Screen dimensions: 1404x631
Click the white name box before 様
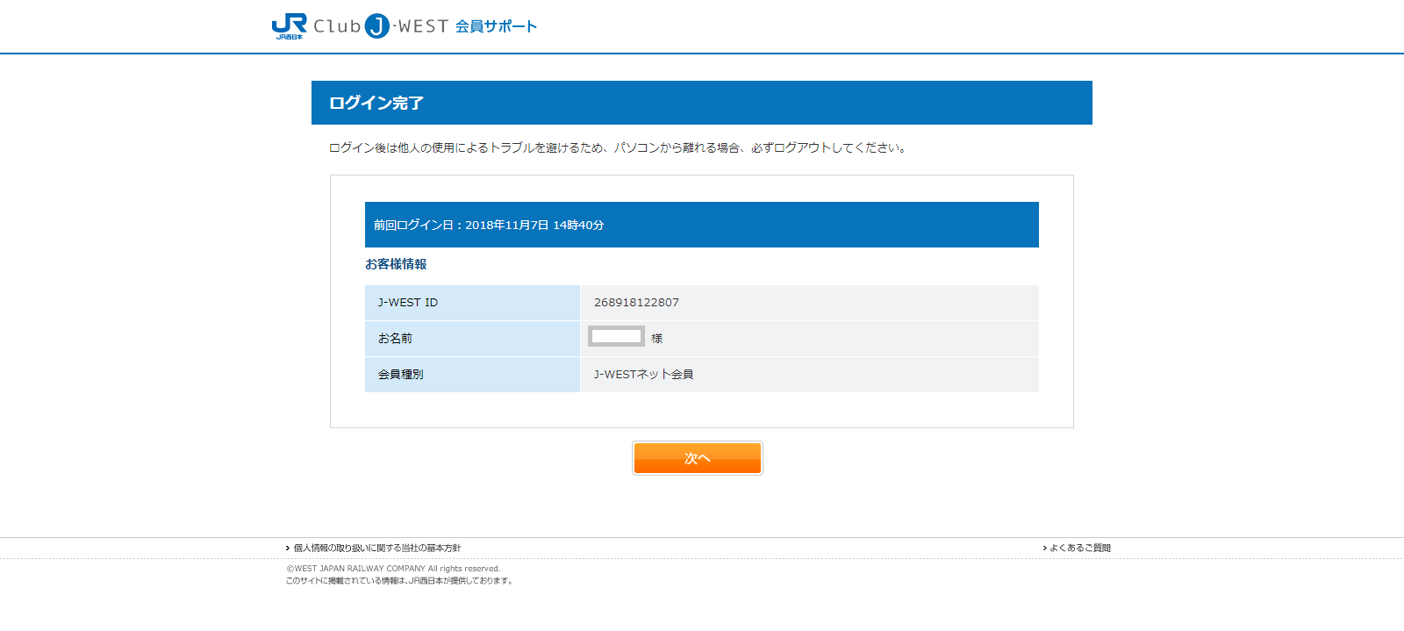616,336
